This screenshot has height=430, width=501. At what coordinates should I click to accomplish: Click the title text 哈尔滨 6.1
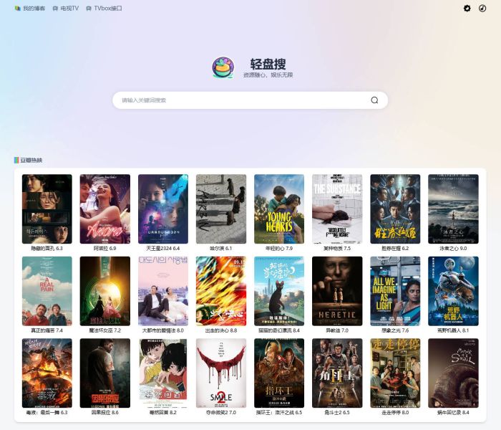221,248
